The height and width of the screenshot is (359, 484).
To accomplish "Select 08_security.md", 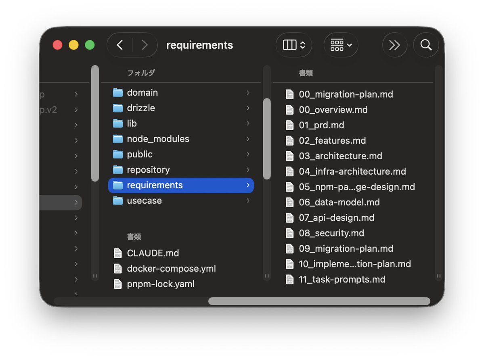I will (x=352, y=233).
